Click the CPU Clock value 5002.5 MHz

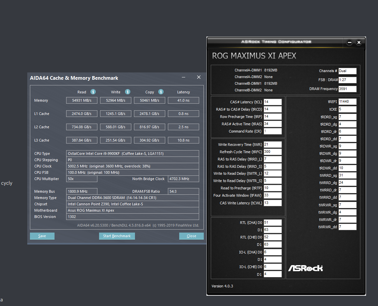pyautogui.click(x=133, y=166)
